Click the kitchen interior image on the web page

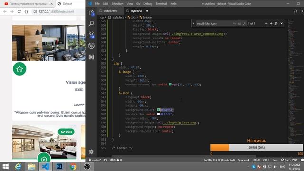pyautogui.click(x=49, y=43)
